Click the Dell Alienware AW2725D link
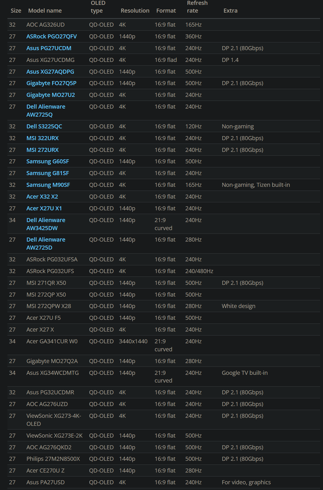Image resolution: width=323 pixels, height=490 pixels. point(46,244)
